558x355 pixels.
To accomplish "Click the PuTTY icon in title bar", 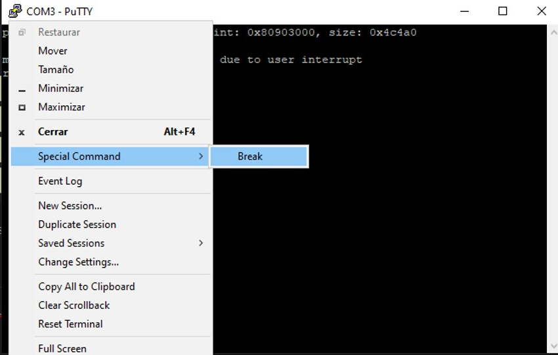I will (14, 11).
